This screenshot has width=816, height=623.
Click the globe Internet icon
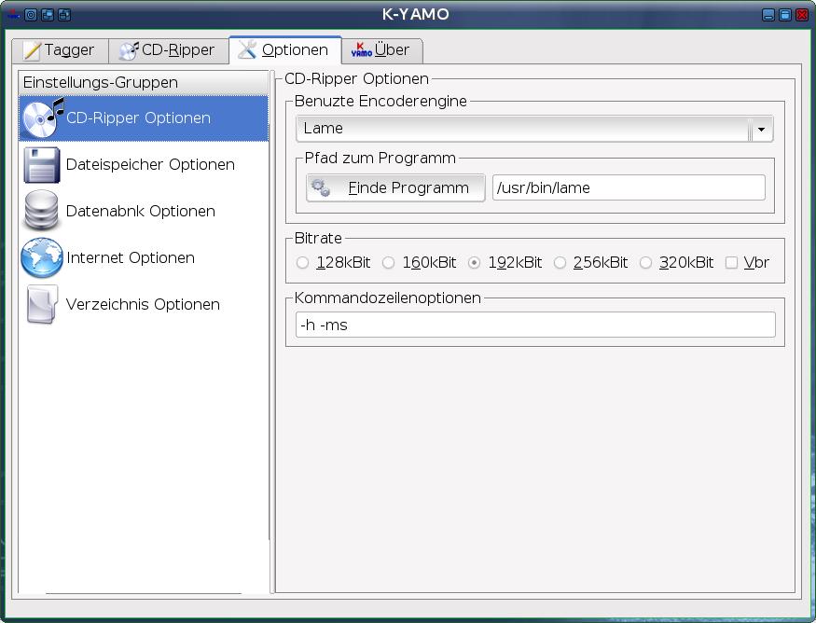(42, 257)
